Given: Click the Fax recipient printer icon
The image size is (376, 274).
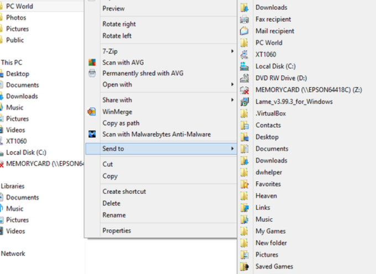Looking at the screenshot, I should (x=244, y=19).
